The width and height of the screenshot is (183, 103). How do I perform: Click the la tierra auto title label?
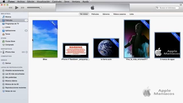(106, 59)
